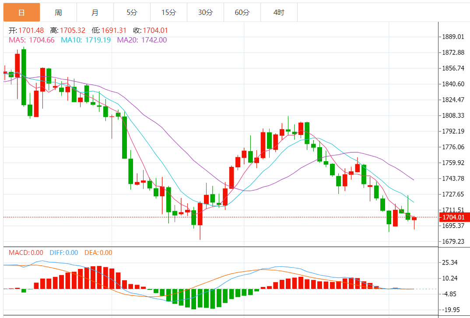Open the 5分 timeframe tab
470x318 pixels.
(132, 12)
